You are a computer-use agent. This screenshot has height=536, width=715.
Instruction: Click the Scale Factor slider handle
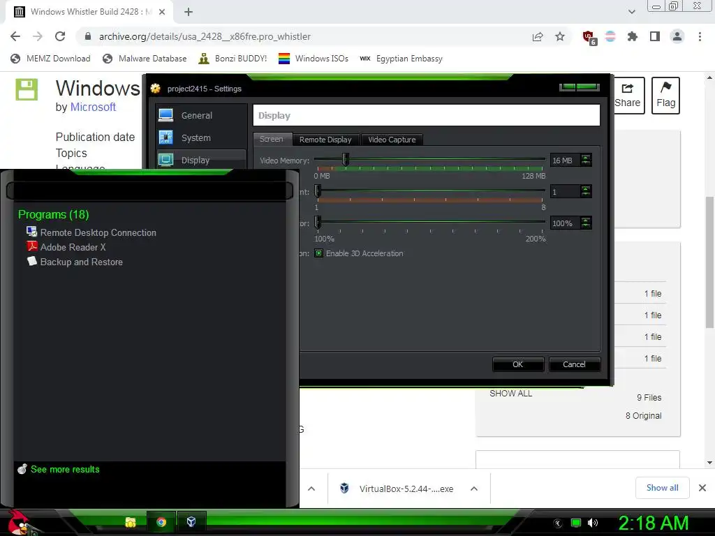[x=318, y=223]
